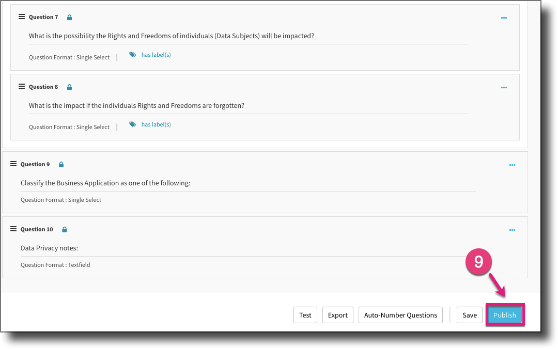The height and width of the screenshot is (349, 558).
Task: Click the drag handle for Question 7
Action: [21, 16]
